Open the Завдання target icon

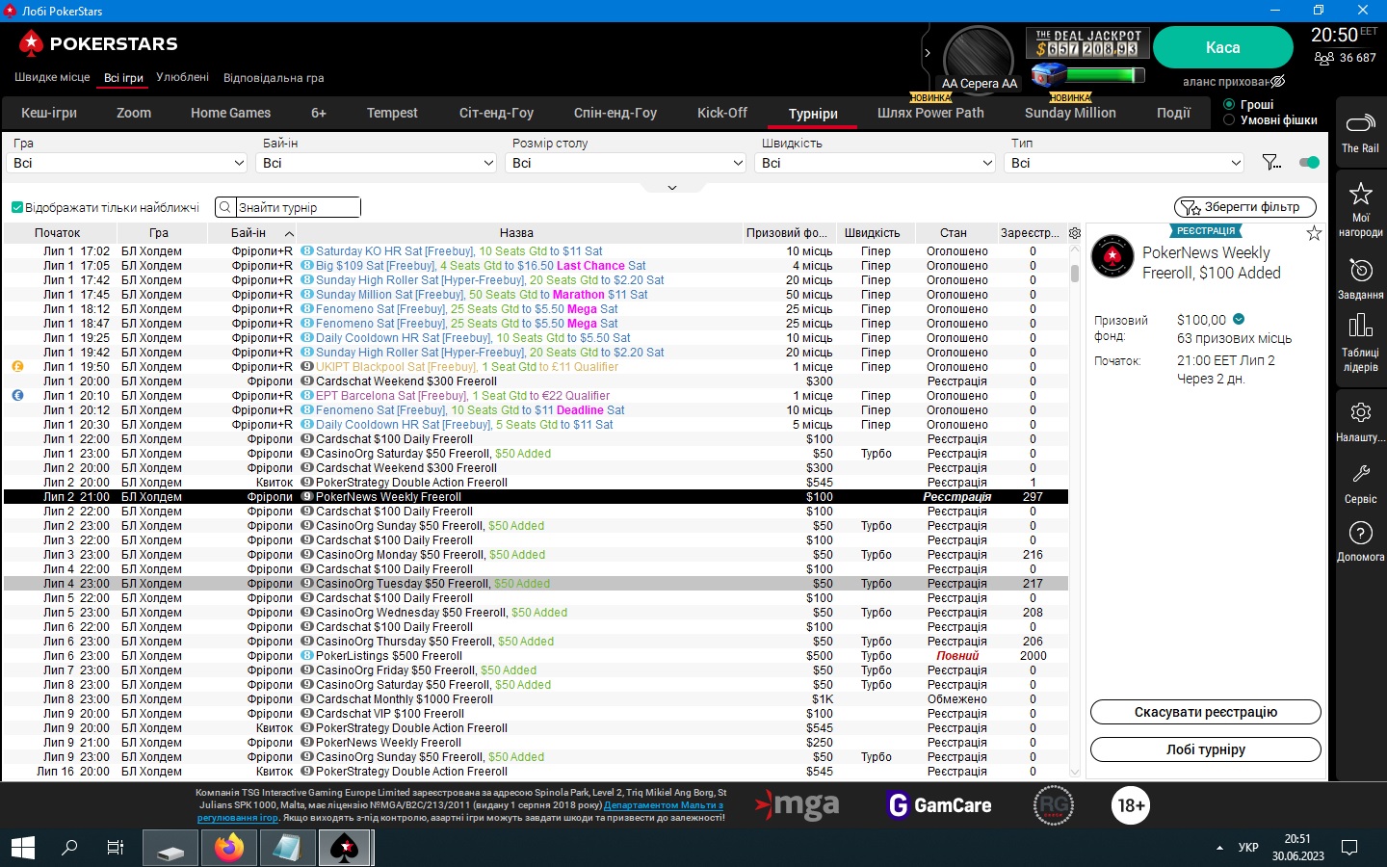pos(1360,270)
